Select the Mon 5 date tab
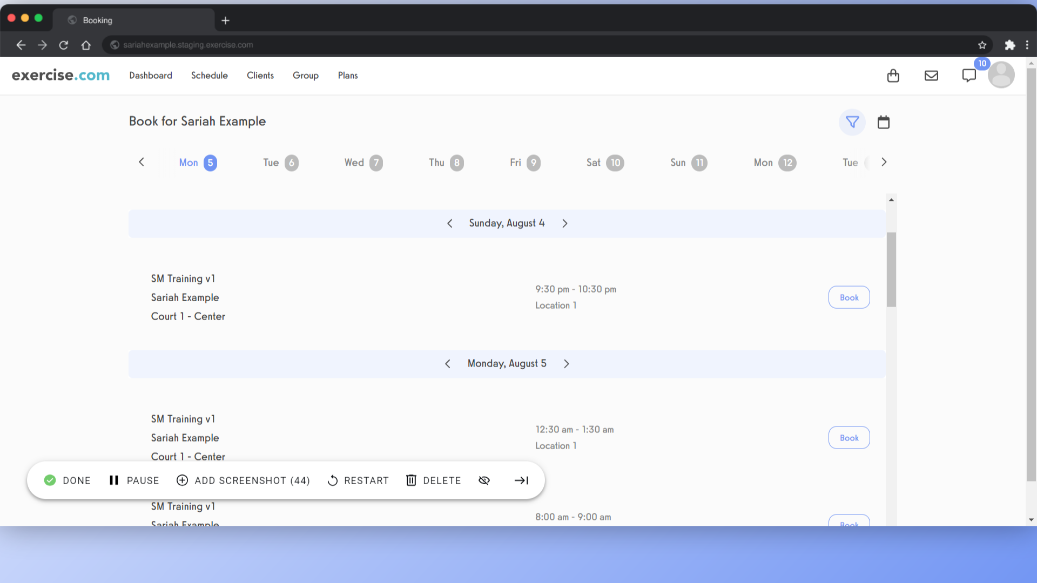The width and height of the screenshot is (1037, 583). (198, 162)
